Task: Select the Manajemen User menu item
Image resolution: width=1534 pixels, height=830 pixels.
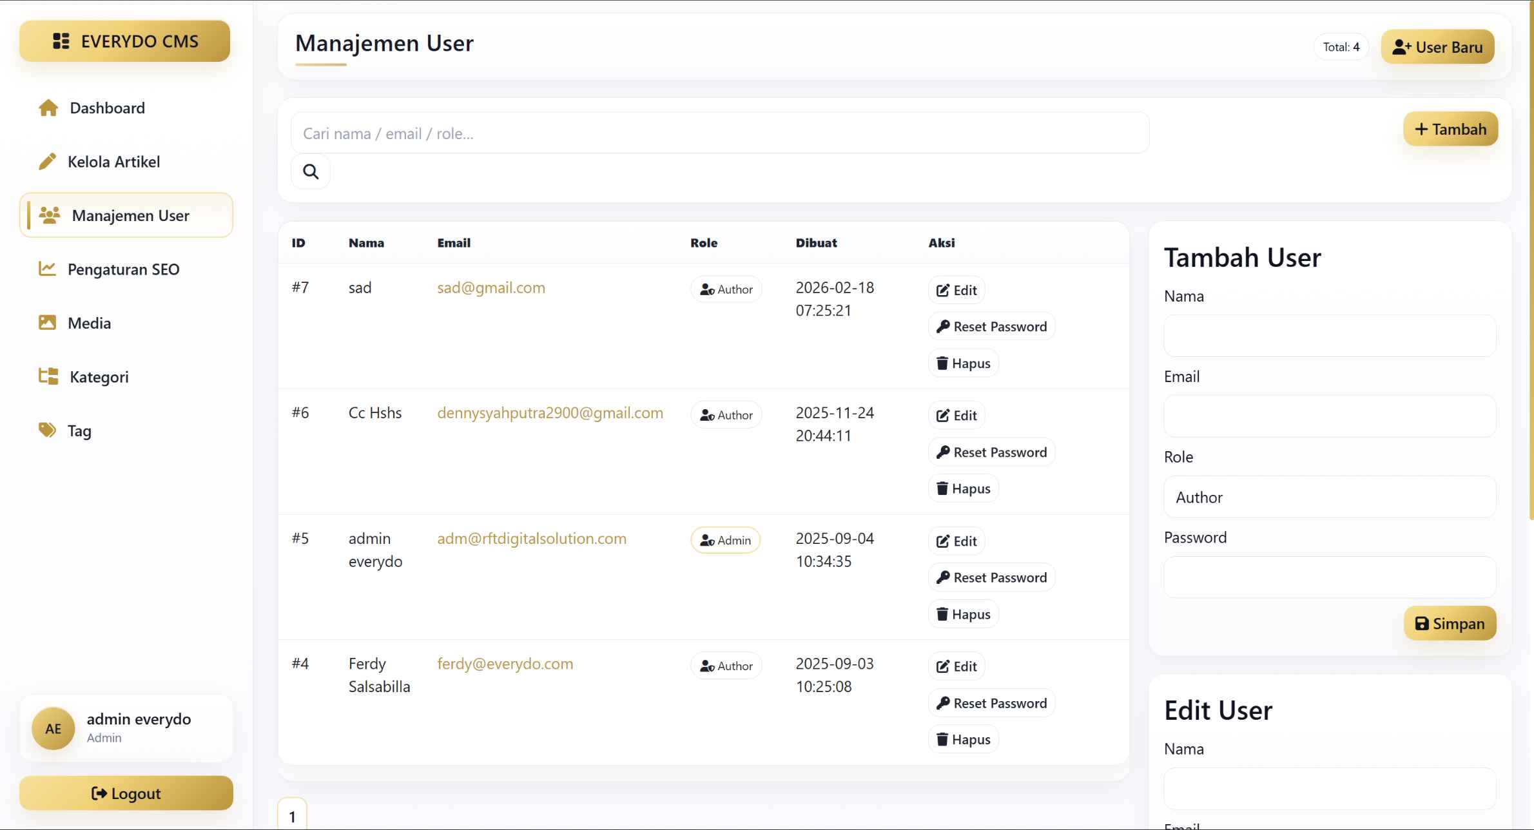Action: 126,215
